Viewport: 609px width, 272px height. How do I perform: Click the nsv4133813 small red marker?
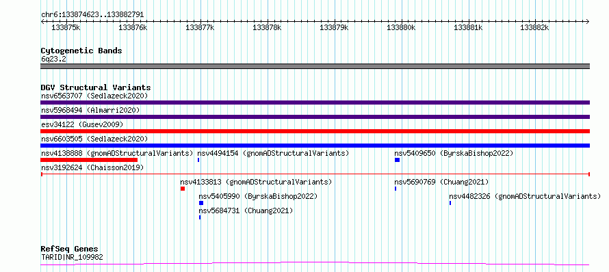click(x=183, y=189)
